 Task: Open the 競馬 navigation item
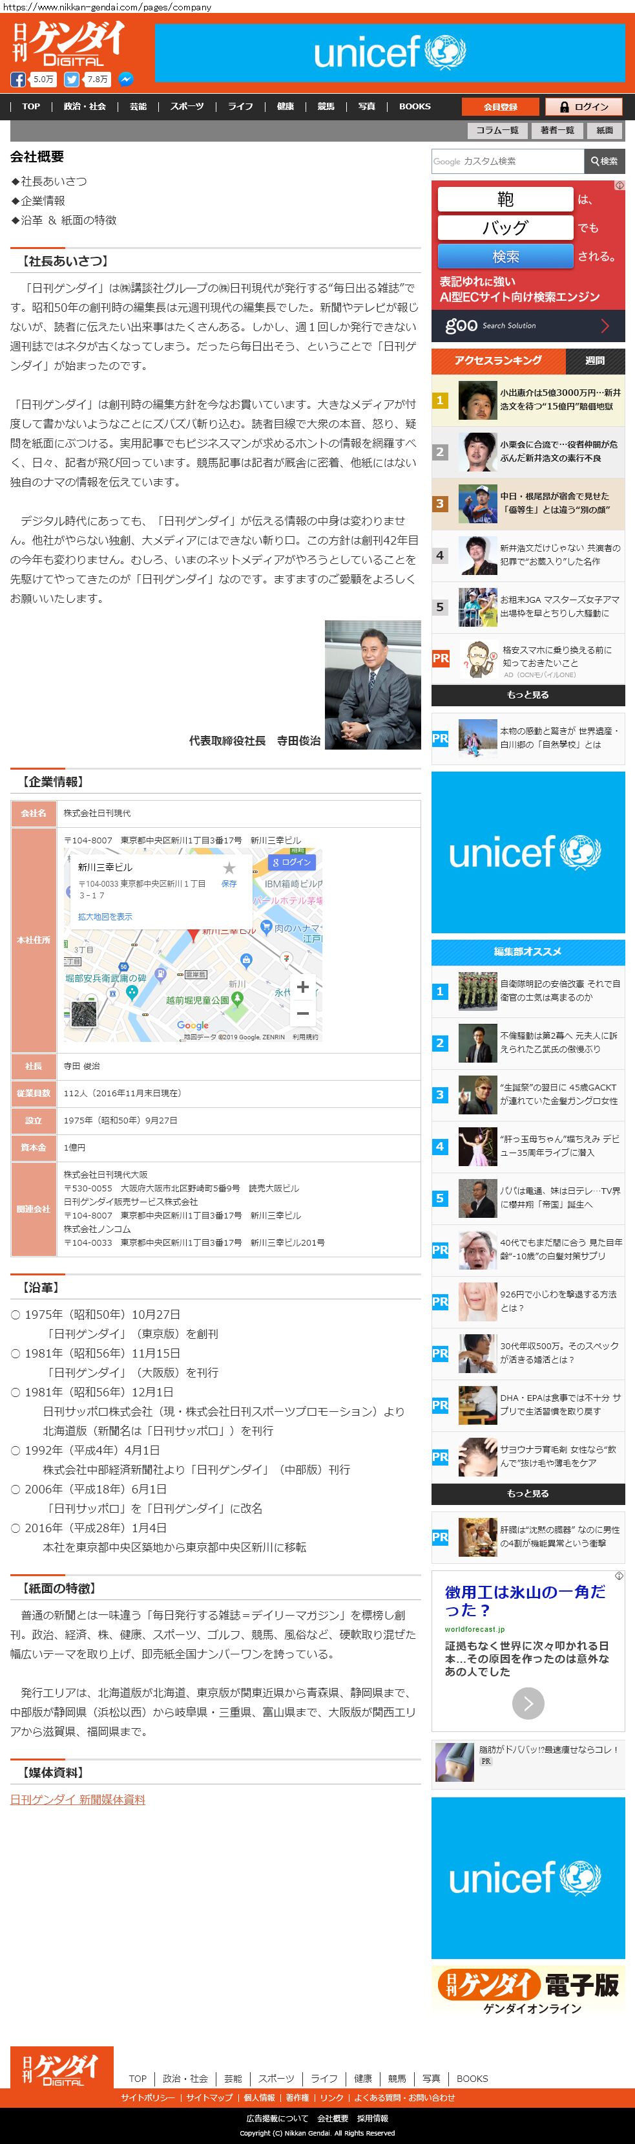(x=326, y=107)
